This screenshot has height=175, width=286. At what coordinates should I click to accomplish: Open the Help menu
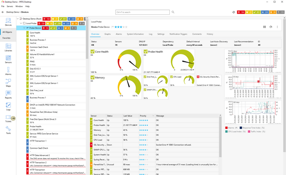click(x=27, y=6)
